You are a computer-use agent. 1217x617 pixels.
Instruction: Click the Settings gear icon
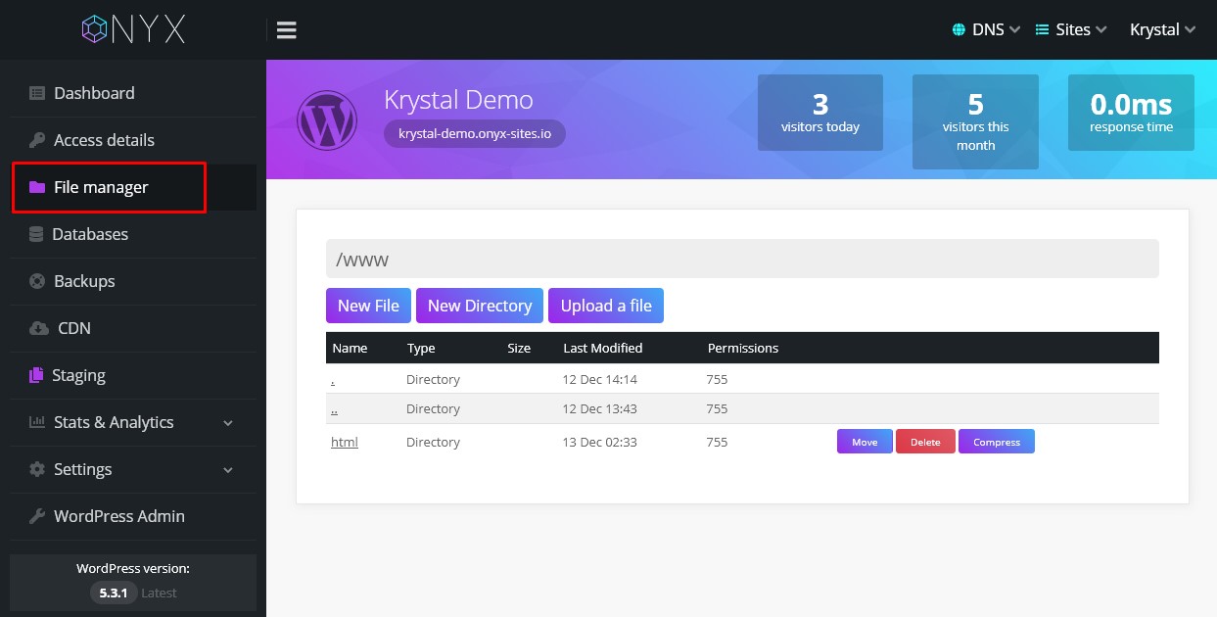(37, 469)
